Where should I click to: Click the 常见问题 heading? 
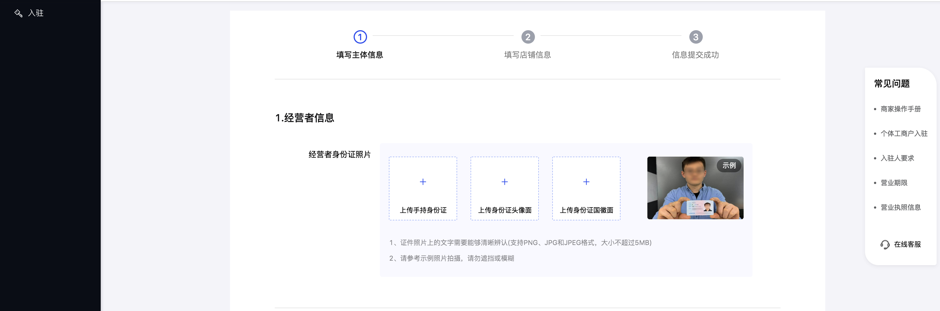(892, 84)
